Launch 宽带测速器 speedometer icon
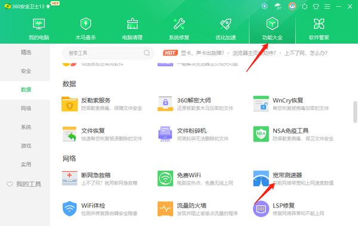 tap(261, 178)
